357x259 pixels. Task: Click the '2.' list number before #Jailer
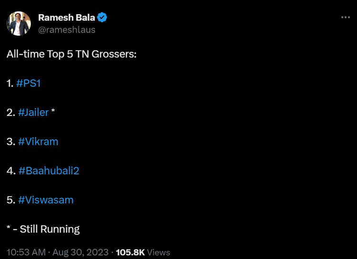click(11, 113)
